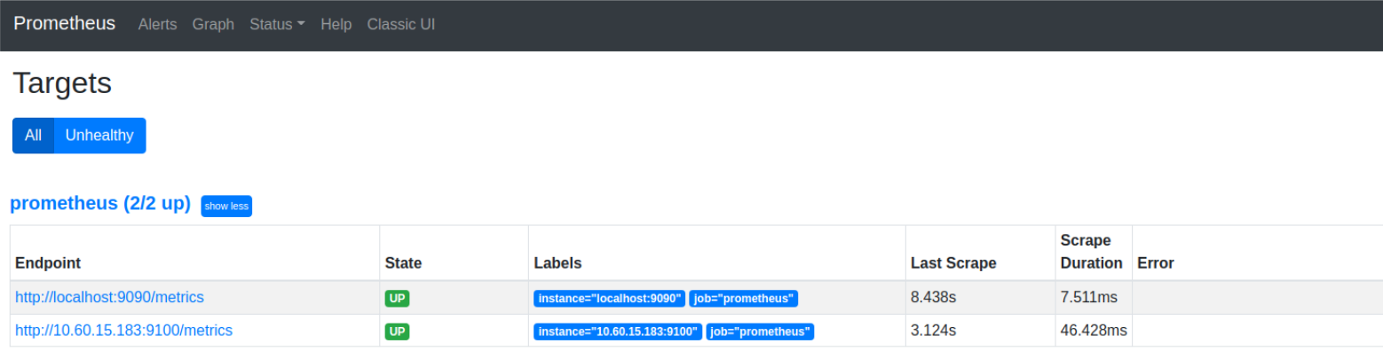Open the Prometheus home brand link

[64, 24]
